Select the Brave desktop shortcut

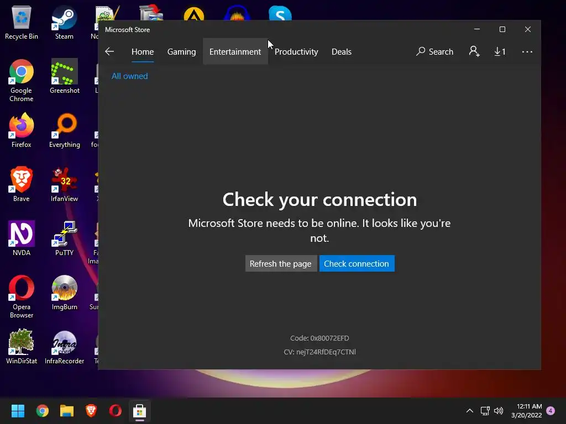[x=22, y=184]
